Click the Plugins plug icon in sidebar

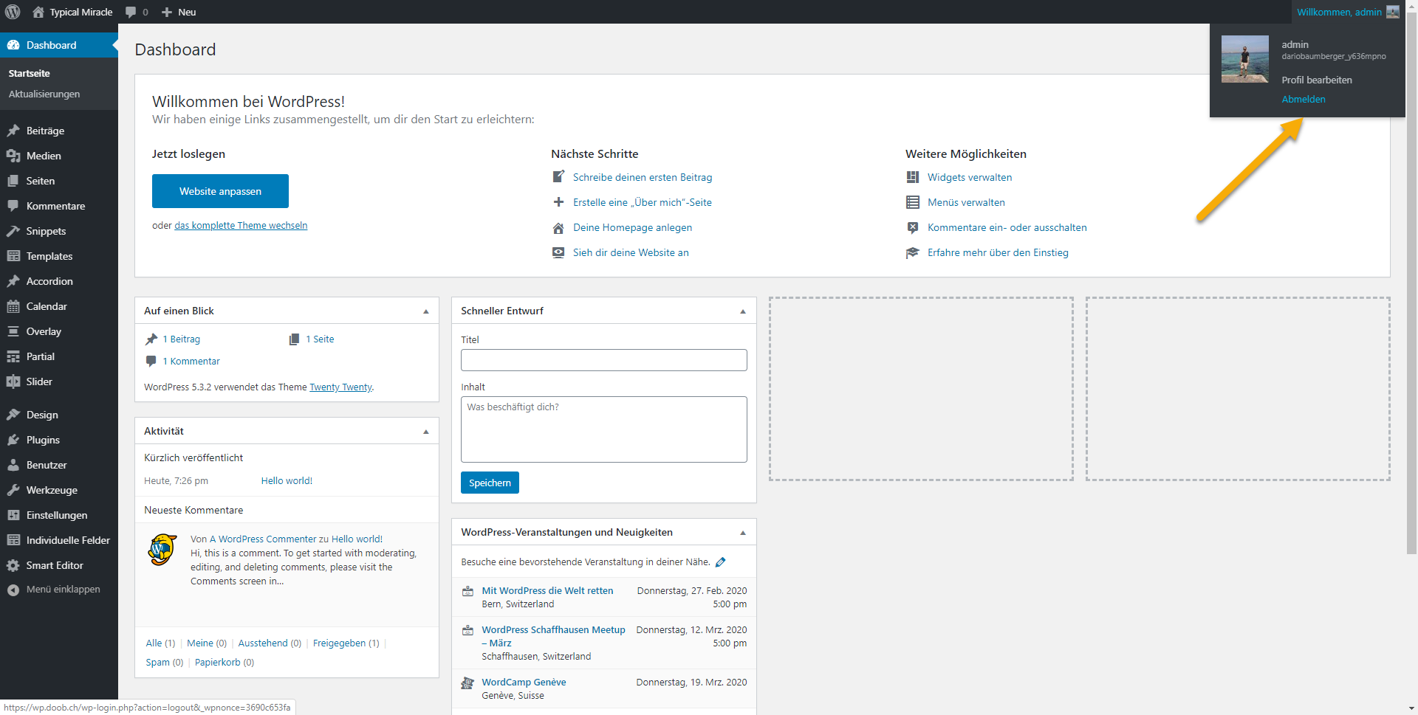(13, 440)
